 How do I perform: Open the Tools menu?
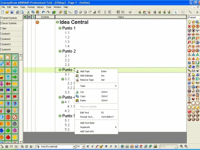pos(48,7)
